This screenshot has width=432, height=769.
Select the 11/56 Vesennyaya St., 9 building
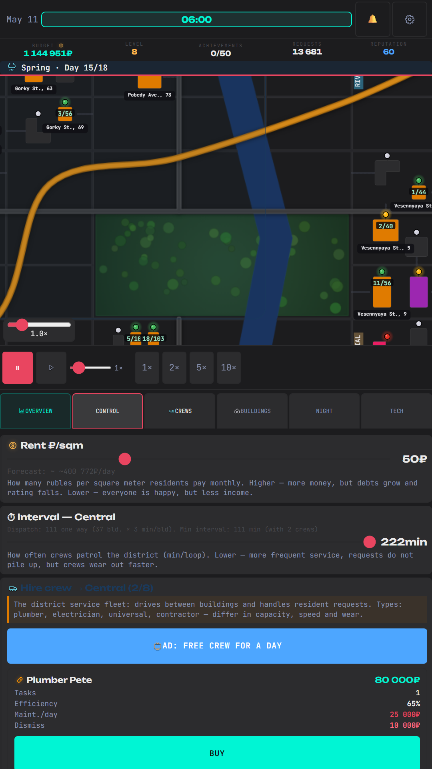pos(382,292)
